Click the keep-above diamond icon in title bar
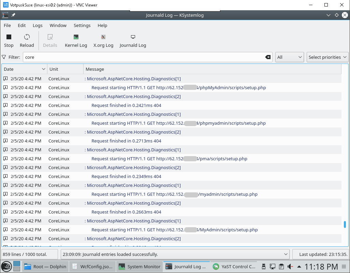This screenshot has width=350, height=273. coord(337,15)
